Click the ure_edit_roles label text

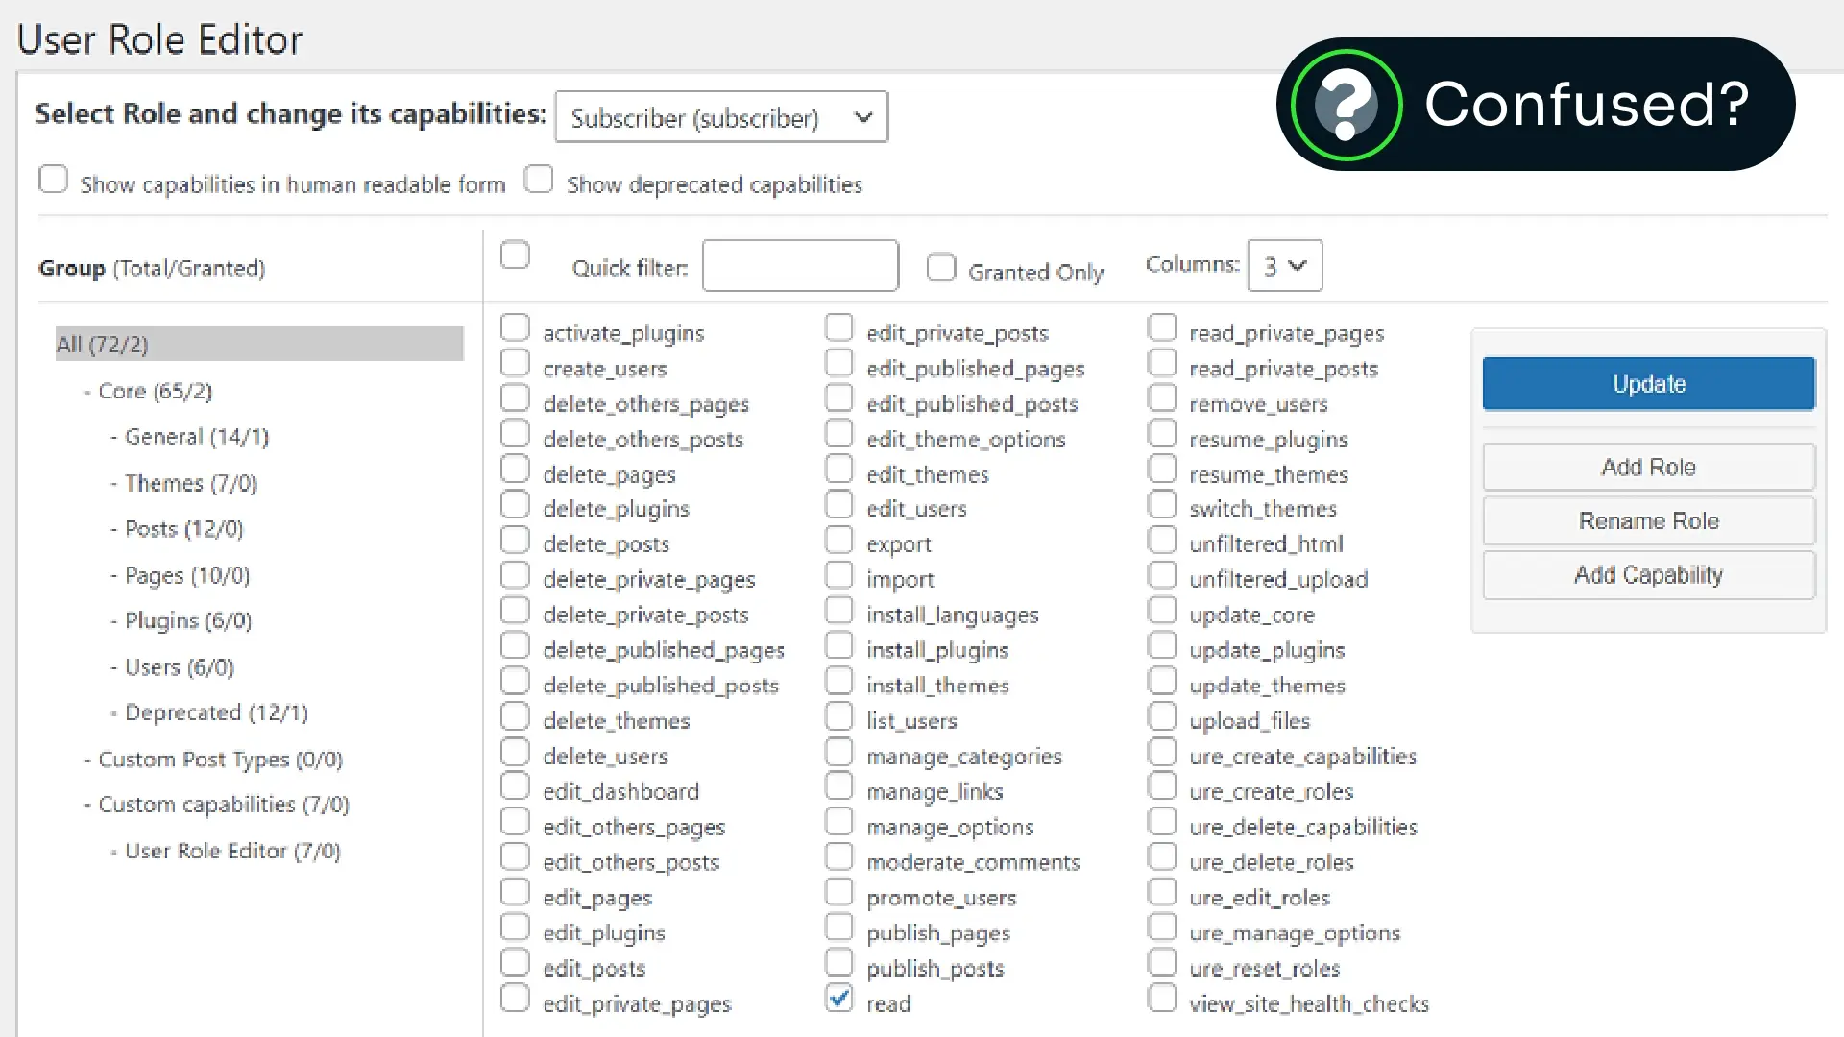click(x=1259, y=898)
